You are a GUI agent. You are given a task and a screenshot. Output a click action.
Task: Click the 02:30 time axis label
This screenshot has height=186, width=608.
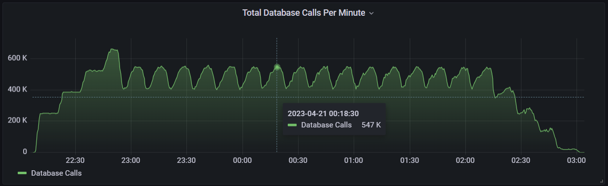click(x=521, y=160)
